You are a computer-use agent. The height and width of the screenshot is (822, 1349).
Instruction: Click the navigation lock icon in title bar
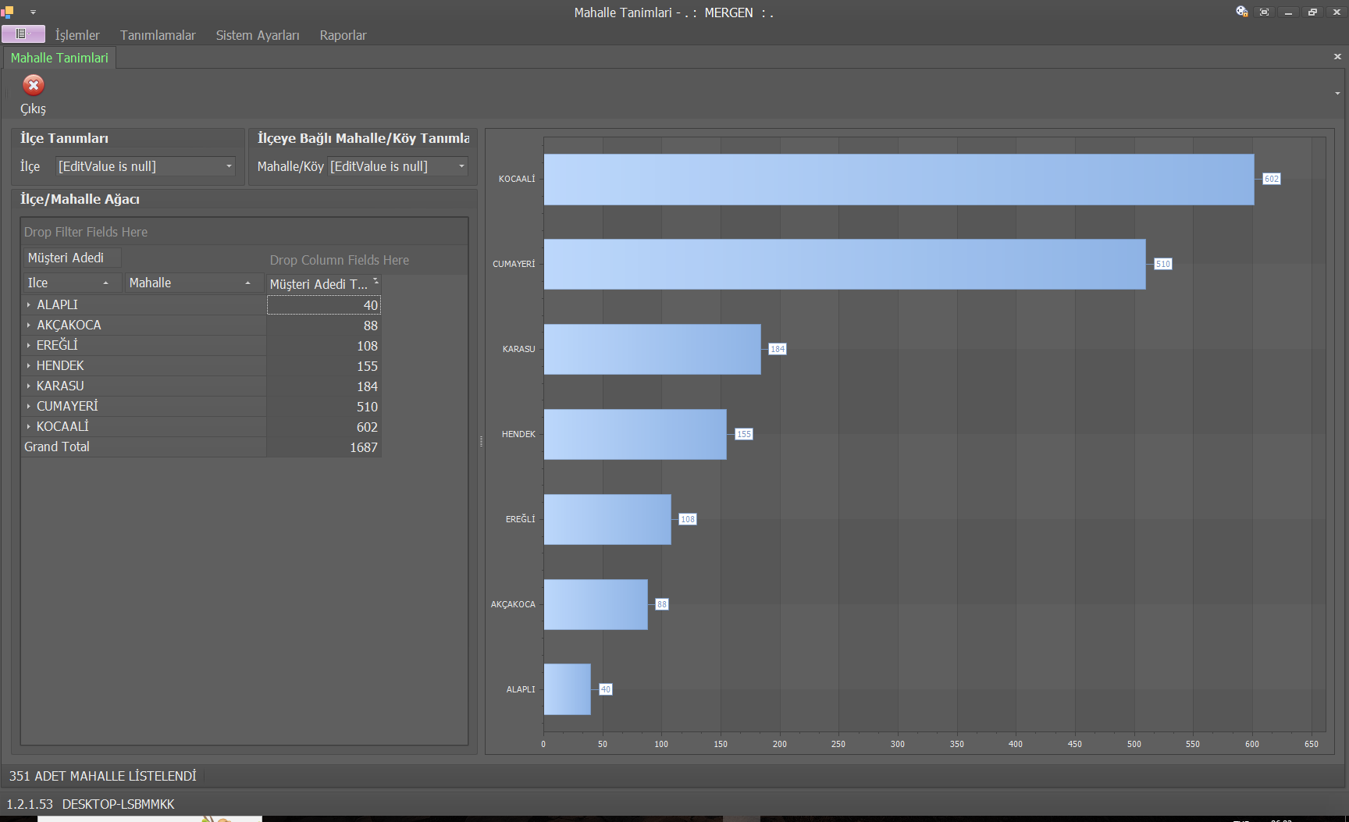point(1241,12)
